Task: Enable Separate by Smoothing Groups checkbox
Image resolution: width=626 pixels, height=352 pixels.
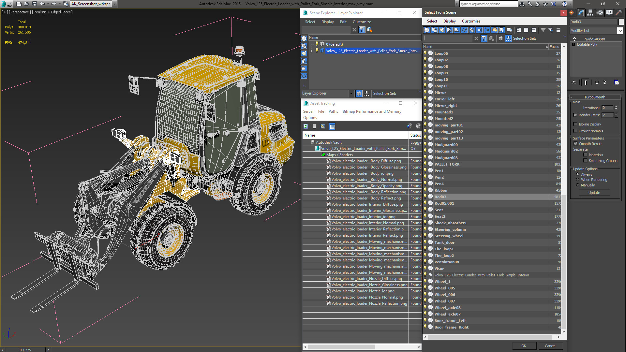Action: [585, 161]
